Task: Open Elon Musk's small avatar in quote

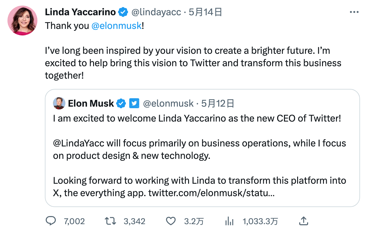Action: pyautogui.click(x=59, y=103)
